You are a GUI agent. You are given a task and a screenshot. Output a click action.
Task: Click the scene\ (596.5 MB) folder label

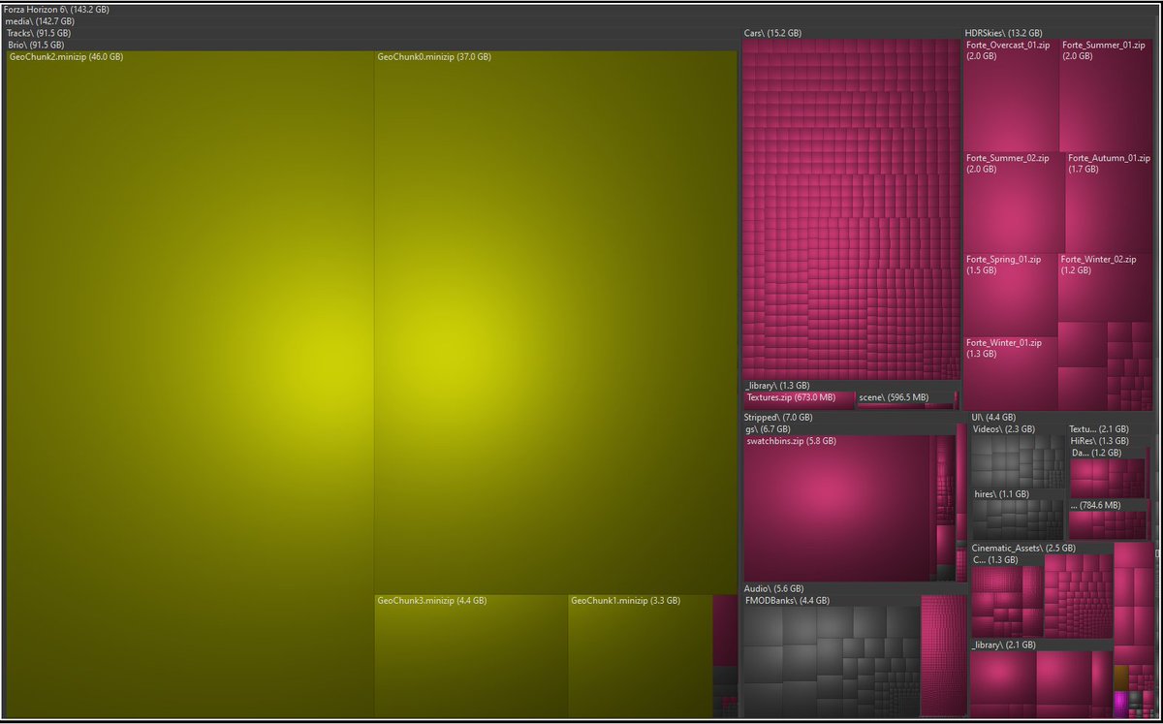pyautogui.click(x=893, y=397)
